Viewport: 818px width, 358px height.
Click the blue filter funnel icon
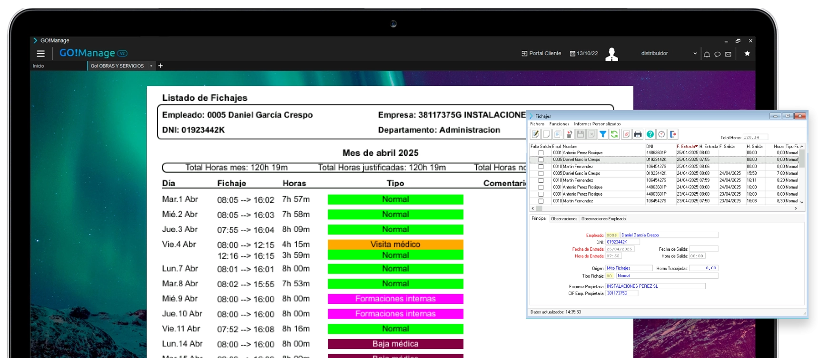[x=603, y=134]
